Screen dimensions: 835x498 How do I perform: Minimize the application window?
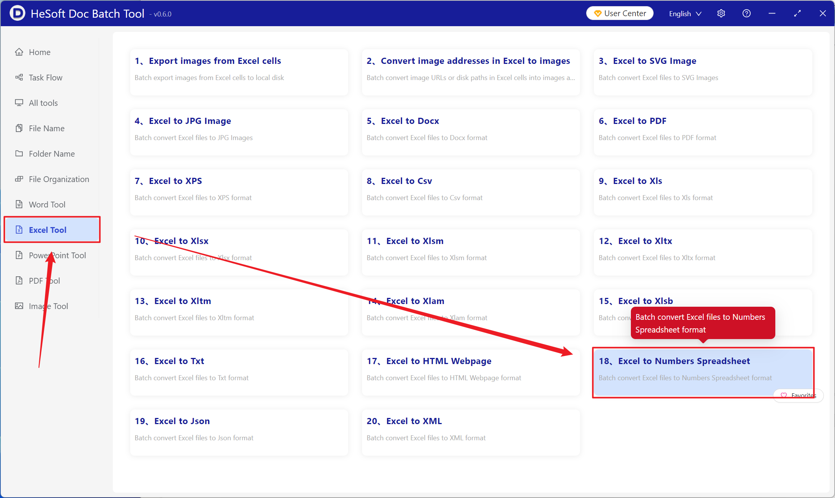772,13
